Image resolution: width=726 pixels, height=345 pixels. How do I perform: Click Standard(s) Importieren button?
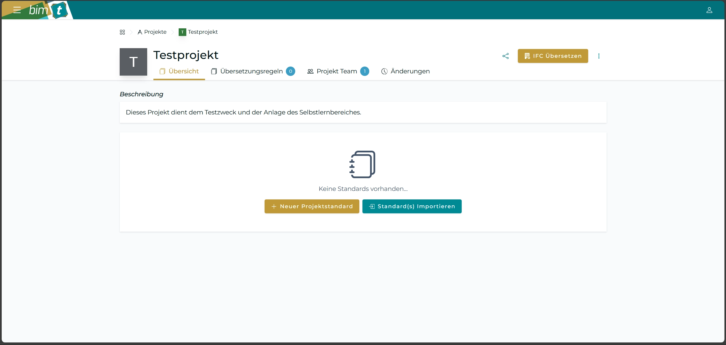[412, 206]
